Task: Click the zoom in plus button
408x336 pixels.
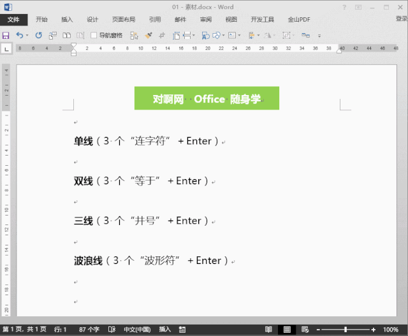Action: coord(374,330)
